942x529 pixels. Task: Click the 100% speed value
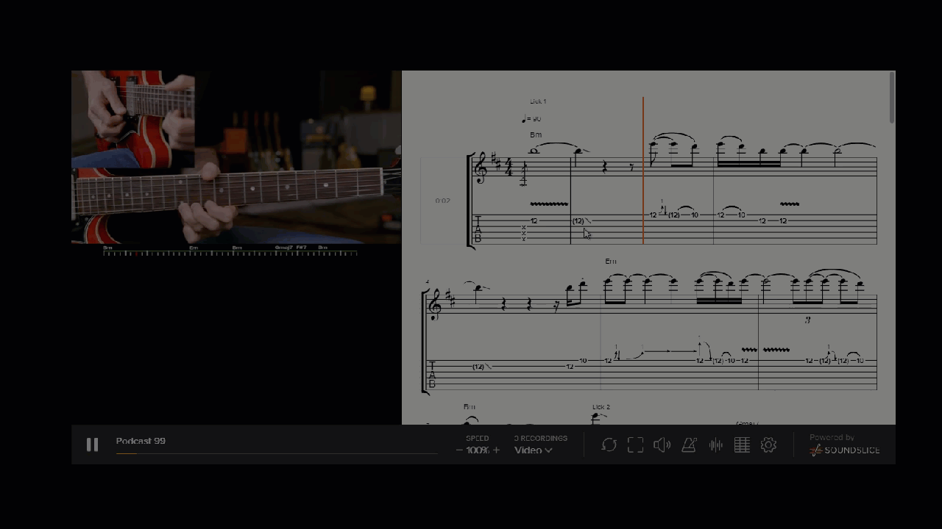pos(478,450)
